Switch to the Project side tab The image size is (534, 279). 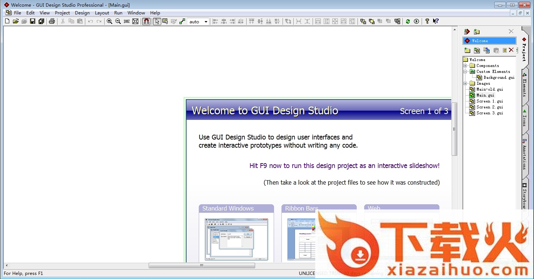(524, 49)
